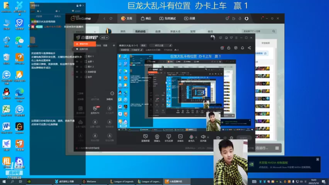Expand the speaker options arrow
The image size is (329, 185).
[x=208, y=137]
